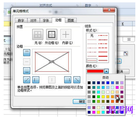Viewport: 138px width, 118px height.
Task: Apply the 内部(I) inside borders preset
Action: click(66, 34)
